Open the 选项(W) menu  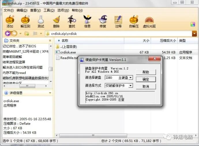click(63, 10)
